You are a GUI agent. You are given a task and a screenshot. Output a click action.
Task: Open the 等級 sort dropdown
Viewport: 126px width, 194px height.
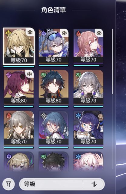[62, 184]
